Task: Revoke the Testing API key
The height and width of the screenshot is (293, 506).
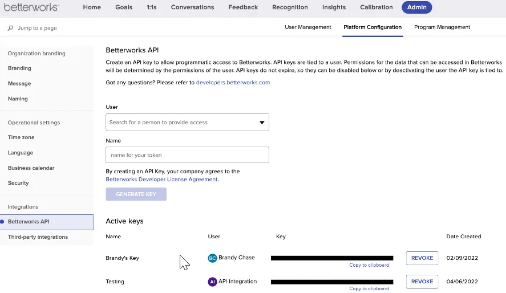Action: click(x=422, y=282)
